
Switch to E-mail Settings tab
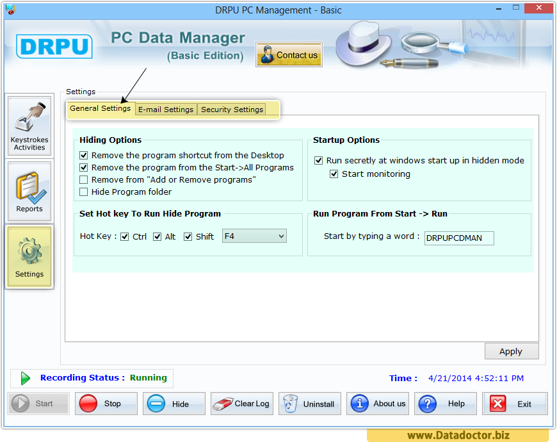(x=166, y=110)
